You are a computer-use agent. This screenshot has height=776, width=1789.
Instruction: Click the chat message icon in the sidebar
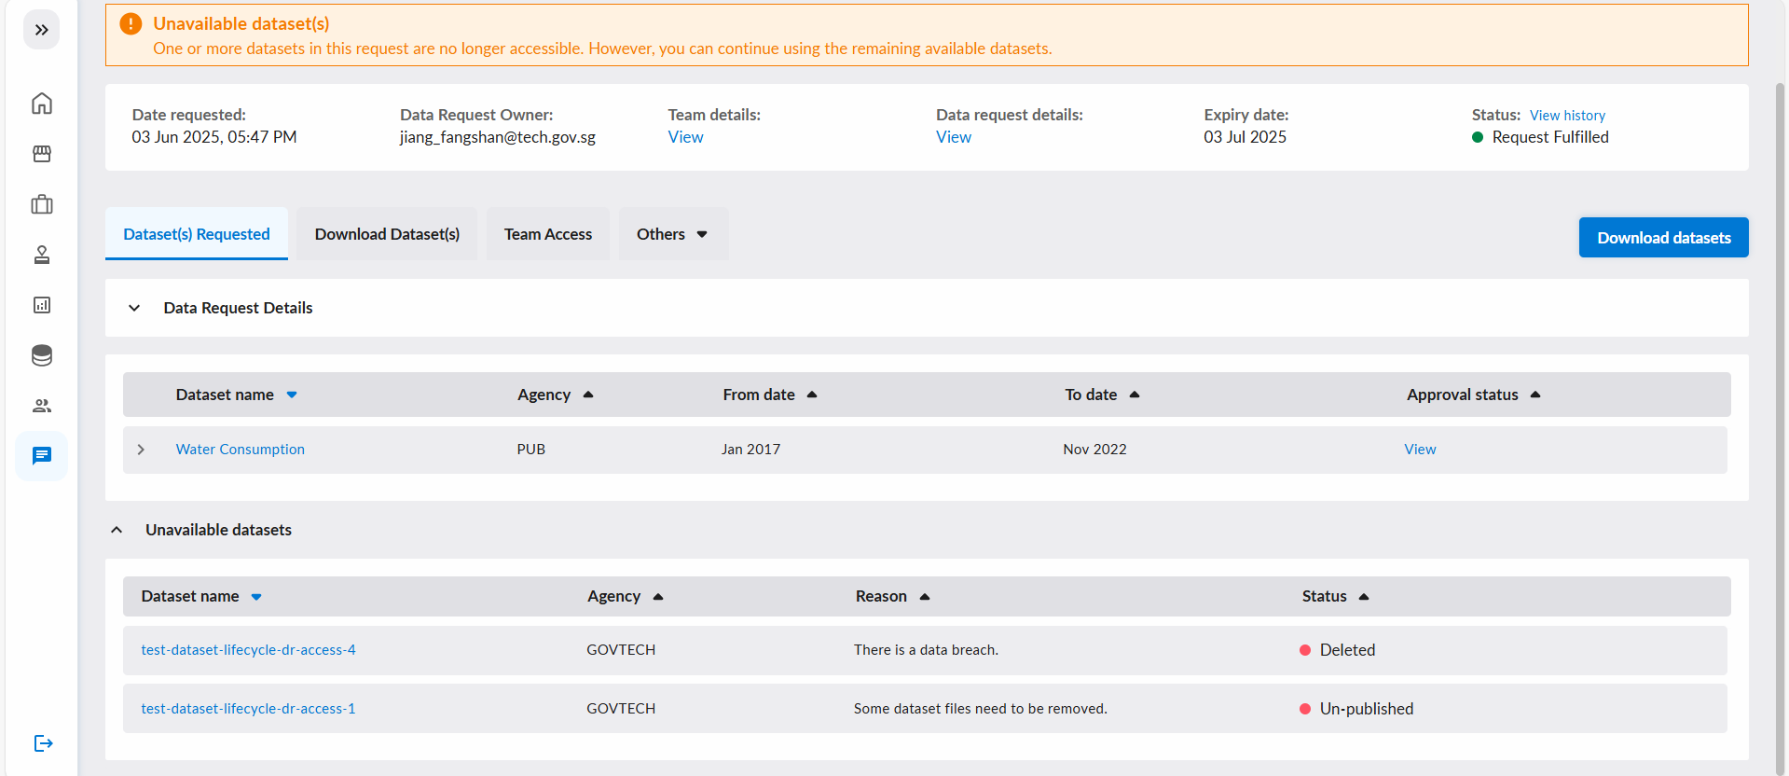tap(42, 456)
